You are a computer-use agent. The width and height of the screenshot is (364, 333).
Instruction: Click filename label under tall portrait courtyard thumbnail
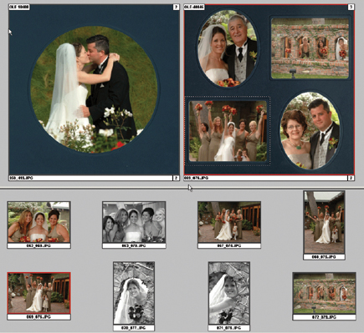pos(324,257)
